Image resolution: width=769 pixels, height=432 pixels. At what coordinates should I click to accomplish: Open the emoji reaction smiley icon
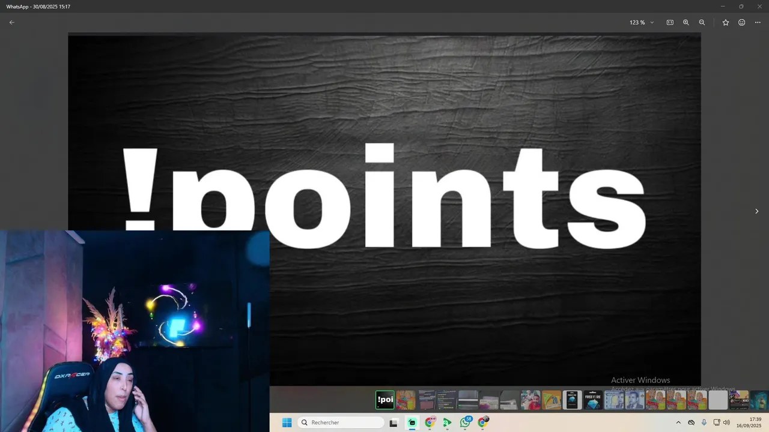click(742, 22)
